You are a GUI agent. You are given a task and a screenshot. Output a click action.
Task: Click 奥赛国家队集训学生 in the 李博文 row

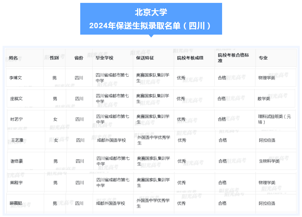coord(153,78)
